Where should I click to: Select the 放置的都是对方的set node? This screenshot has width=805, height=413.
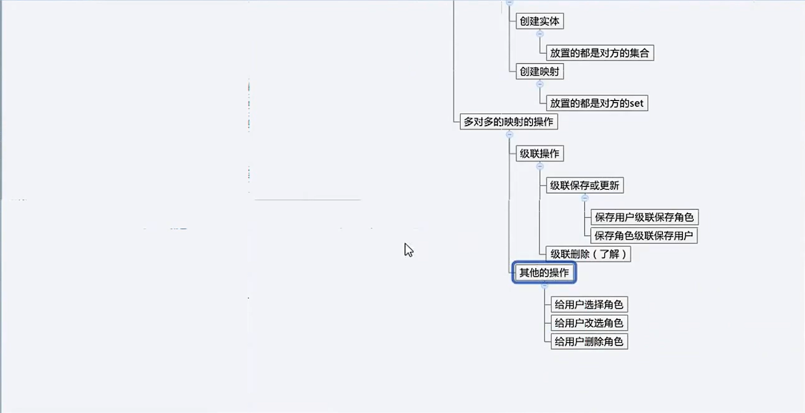[597, 103]
